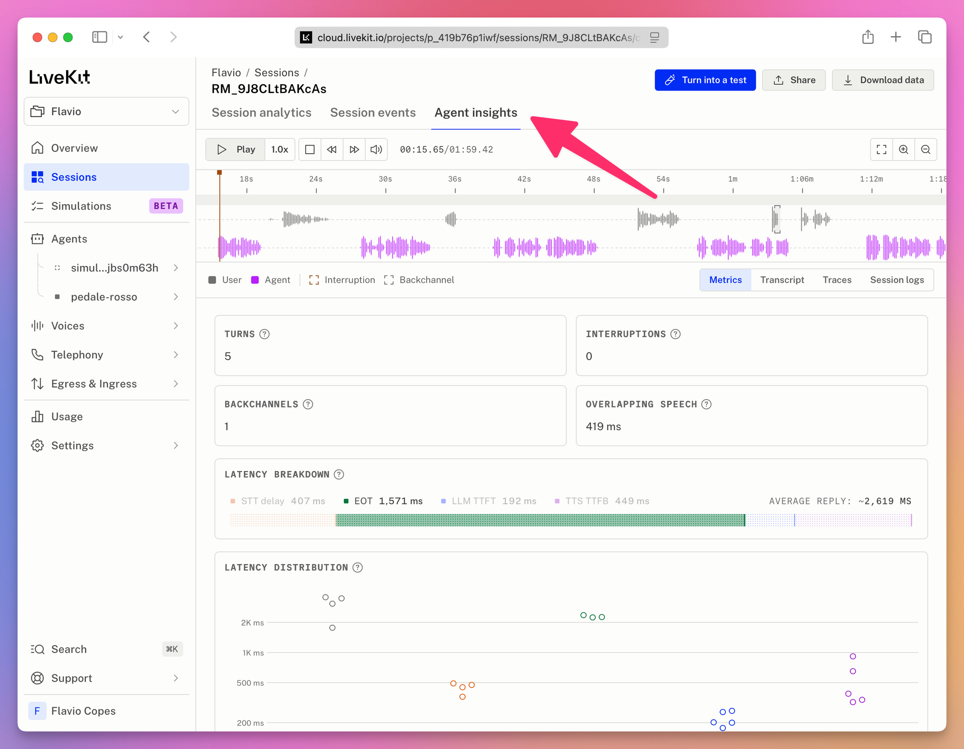Click the reader view icon in address bar
964x749 pixels.
pos(654,38)
